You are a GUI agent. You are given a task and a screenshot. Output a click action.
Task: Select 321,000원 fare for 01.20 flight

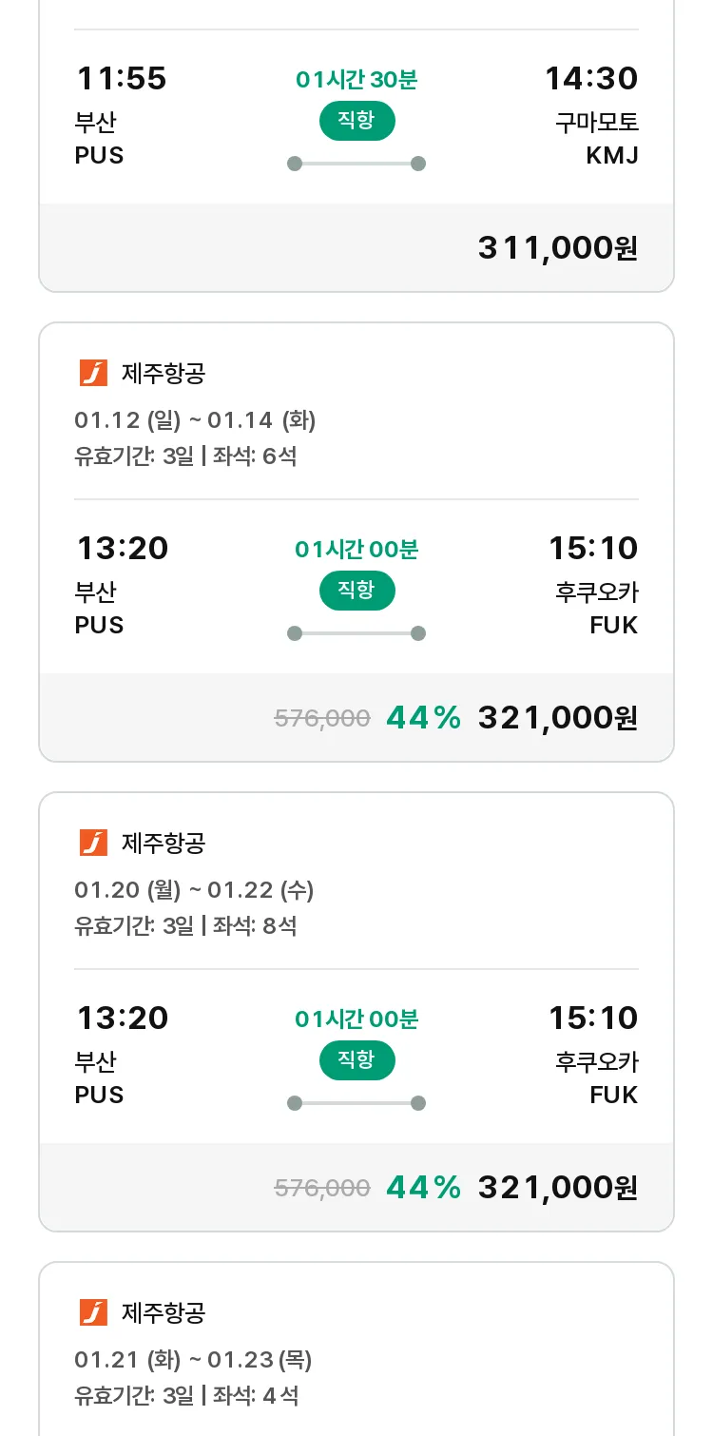[558, 1188]
